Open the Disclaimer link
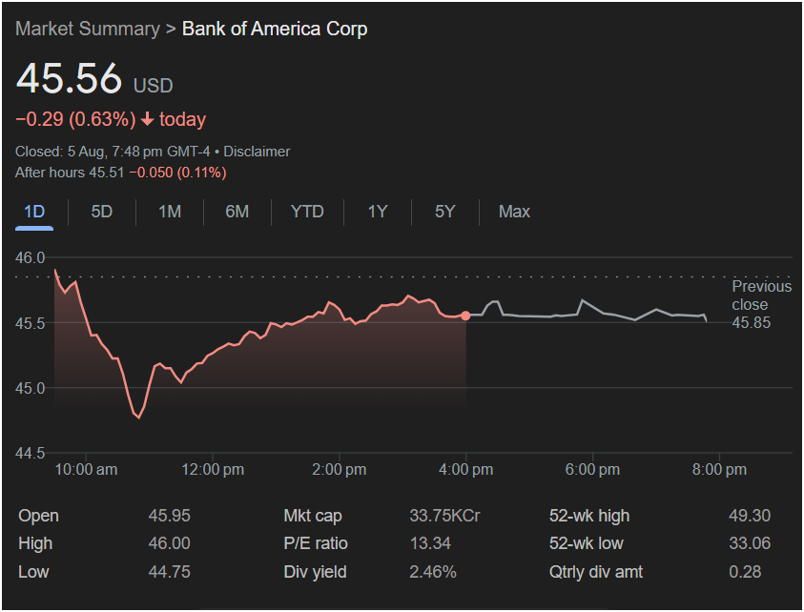 (257, 152)
